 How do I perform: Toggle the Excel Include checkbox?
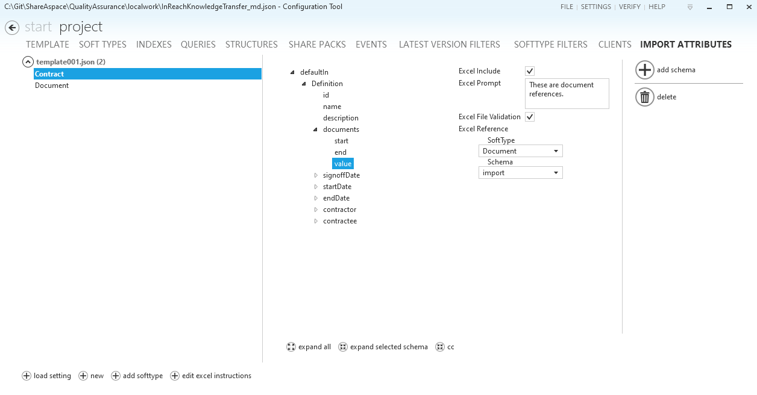click(529, 70)
